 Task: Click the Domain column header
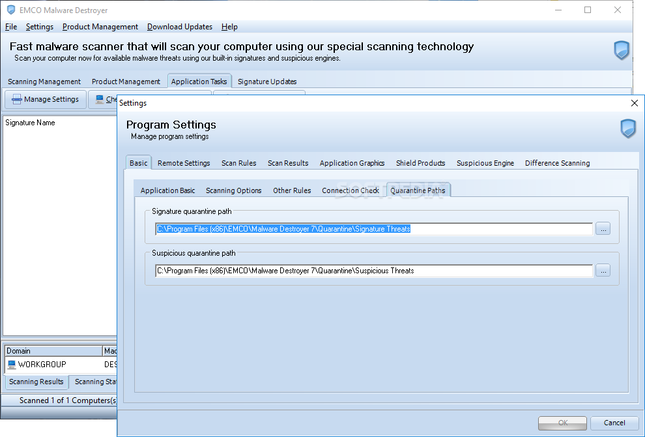pyautogui.click(x=53, y=351)
